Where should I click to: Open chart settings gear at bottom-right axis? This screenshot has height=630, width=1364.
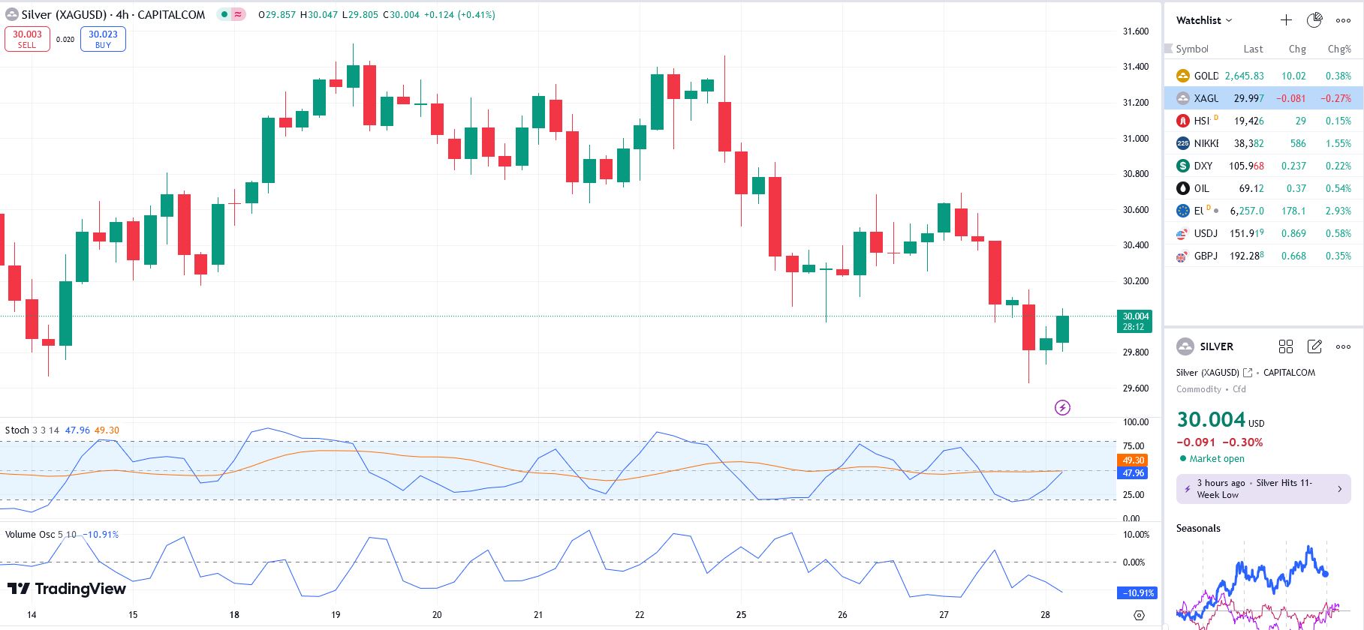[1139, 615]
